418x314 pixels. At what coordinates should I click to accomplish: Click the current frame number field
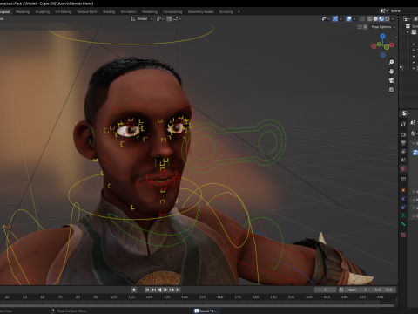[x=325, y=290]
